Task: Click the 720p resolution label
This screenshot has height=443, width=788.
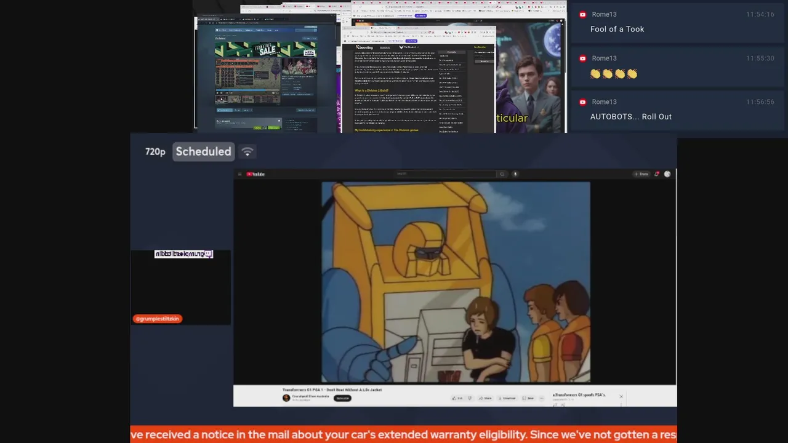Action: pyautogui.click(x=155, y=151)
